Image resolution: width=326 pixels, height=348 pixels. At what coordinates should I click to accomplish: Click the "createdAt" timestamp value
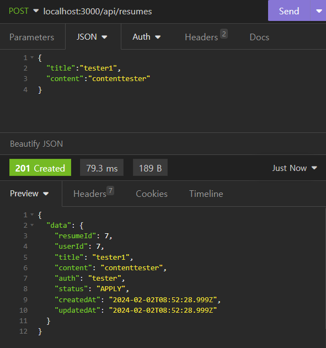[163, 300]
